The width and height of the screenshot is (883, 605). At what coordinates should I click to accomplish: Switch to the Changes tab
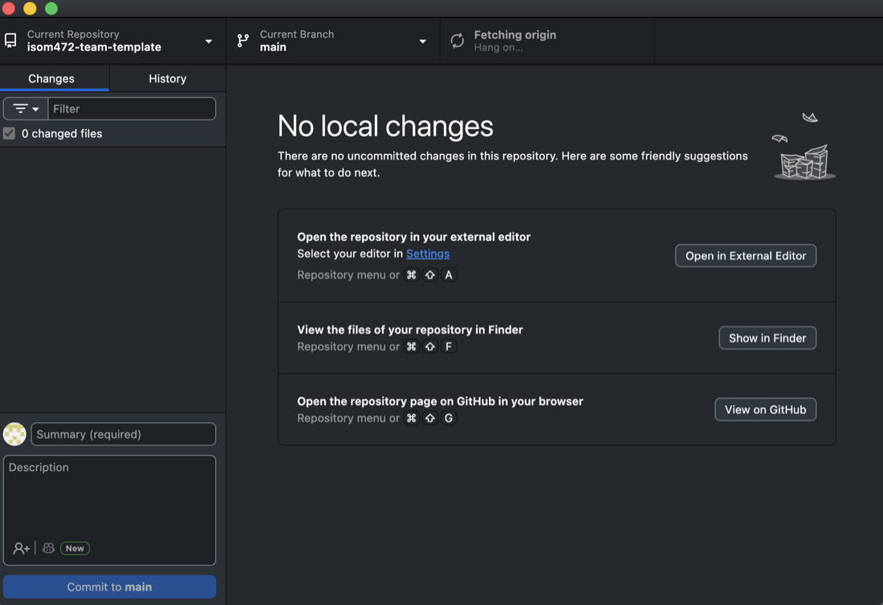tap(55, 78)
